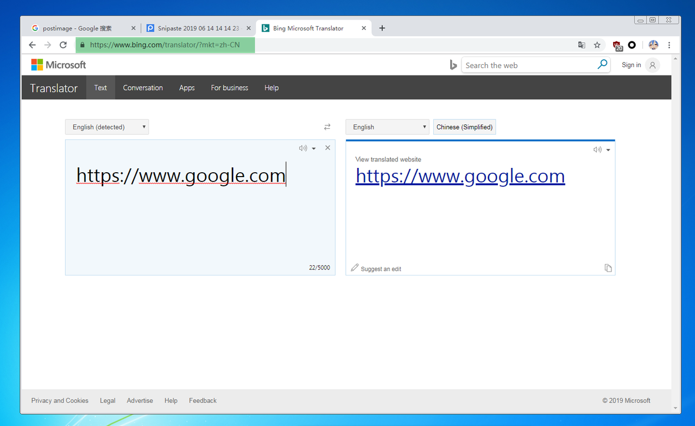Click the browser address bar URL
Image resolution: width=695 pixels, height=426 pixels.
[x=165, y=45]
